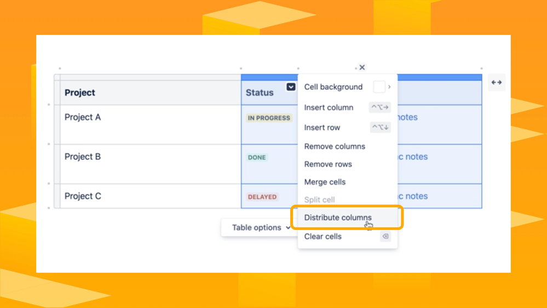
Task: Open the Table options dropdown
Action: tap(261, 227)
